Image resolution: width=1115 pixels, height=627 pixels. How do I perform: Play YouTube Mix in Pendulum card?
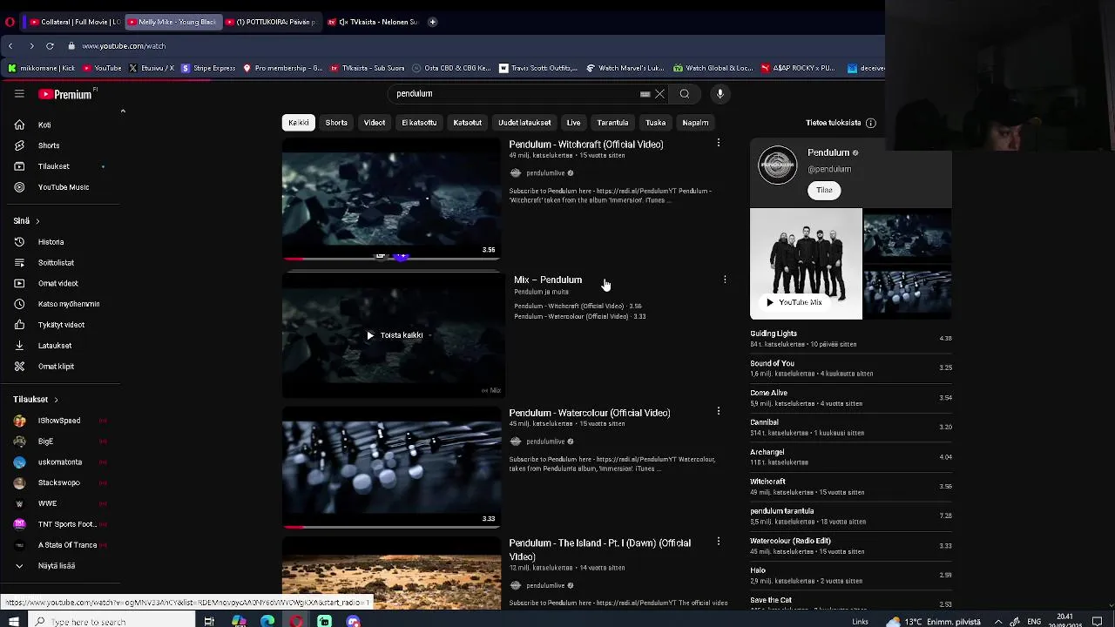794,302
